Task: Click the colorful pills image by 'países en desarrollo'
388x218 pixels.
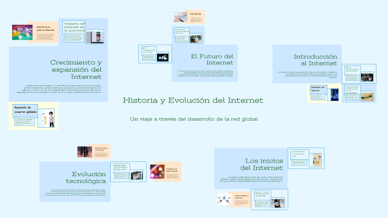Action: pyautogui.click(x=22, y=32)
